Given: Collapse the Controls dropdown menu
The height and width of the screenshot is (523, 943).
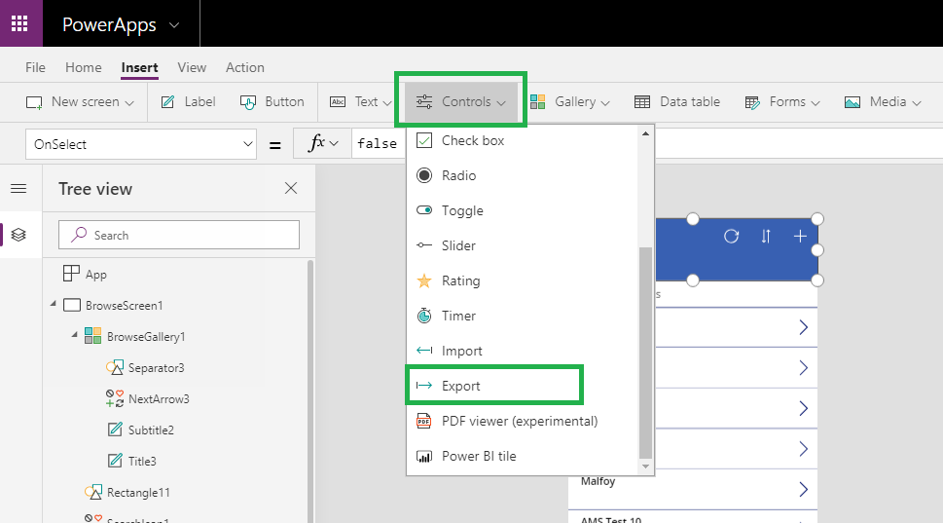Looking at the screenshot, I should tap(460, 101).
